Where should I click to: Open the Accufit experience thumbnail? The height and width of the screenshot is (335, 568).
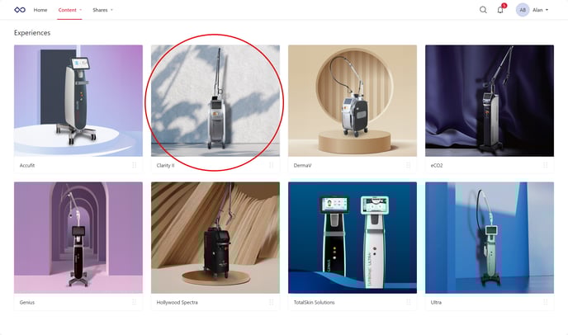78,101
